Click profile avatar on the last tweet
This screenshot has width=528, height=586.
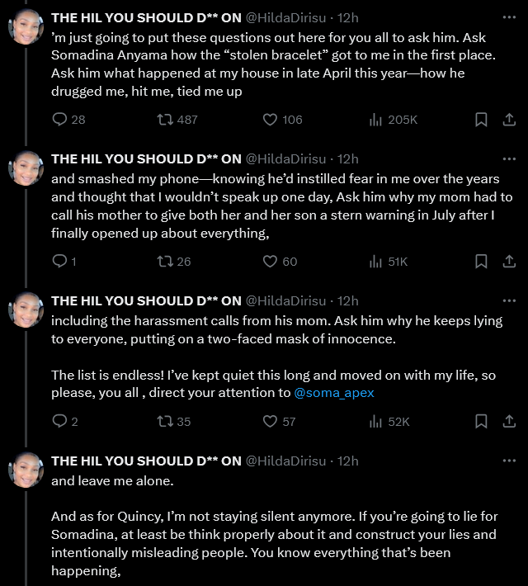26,470
